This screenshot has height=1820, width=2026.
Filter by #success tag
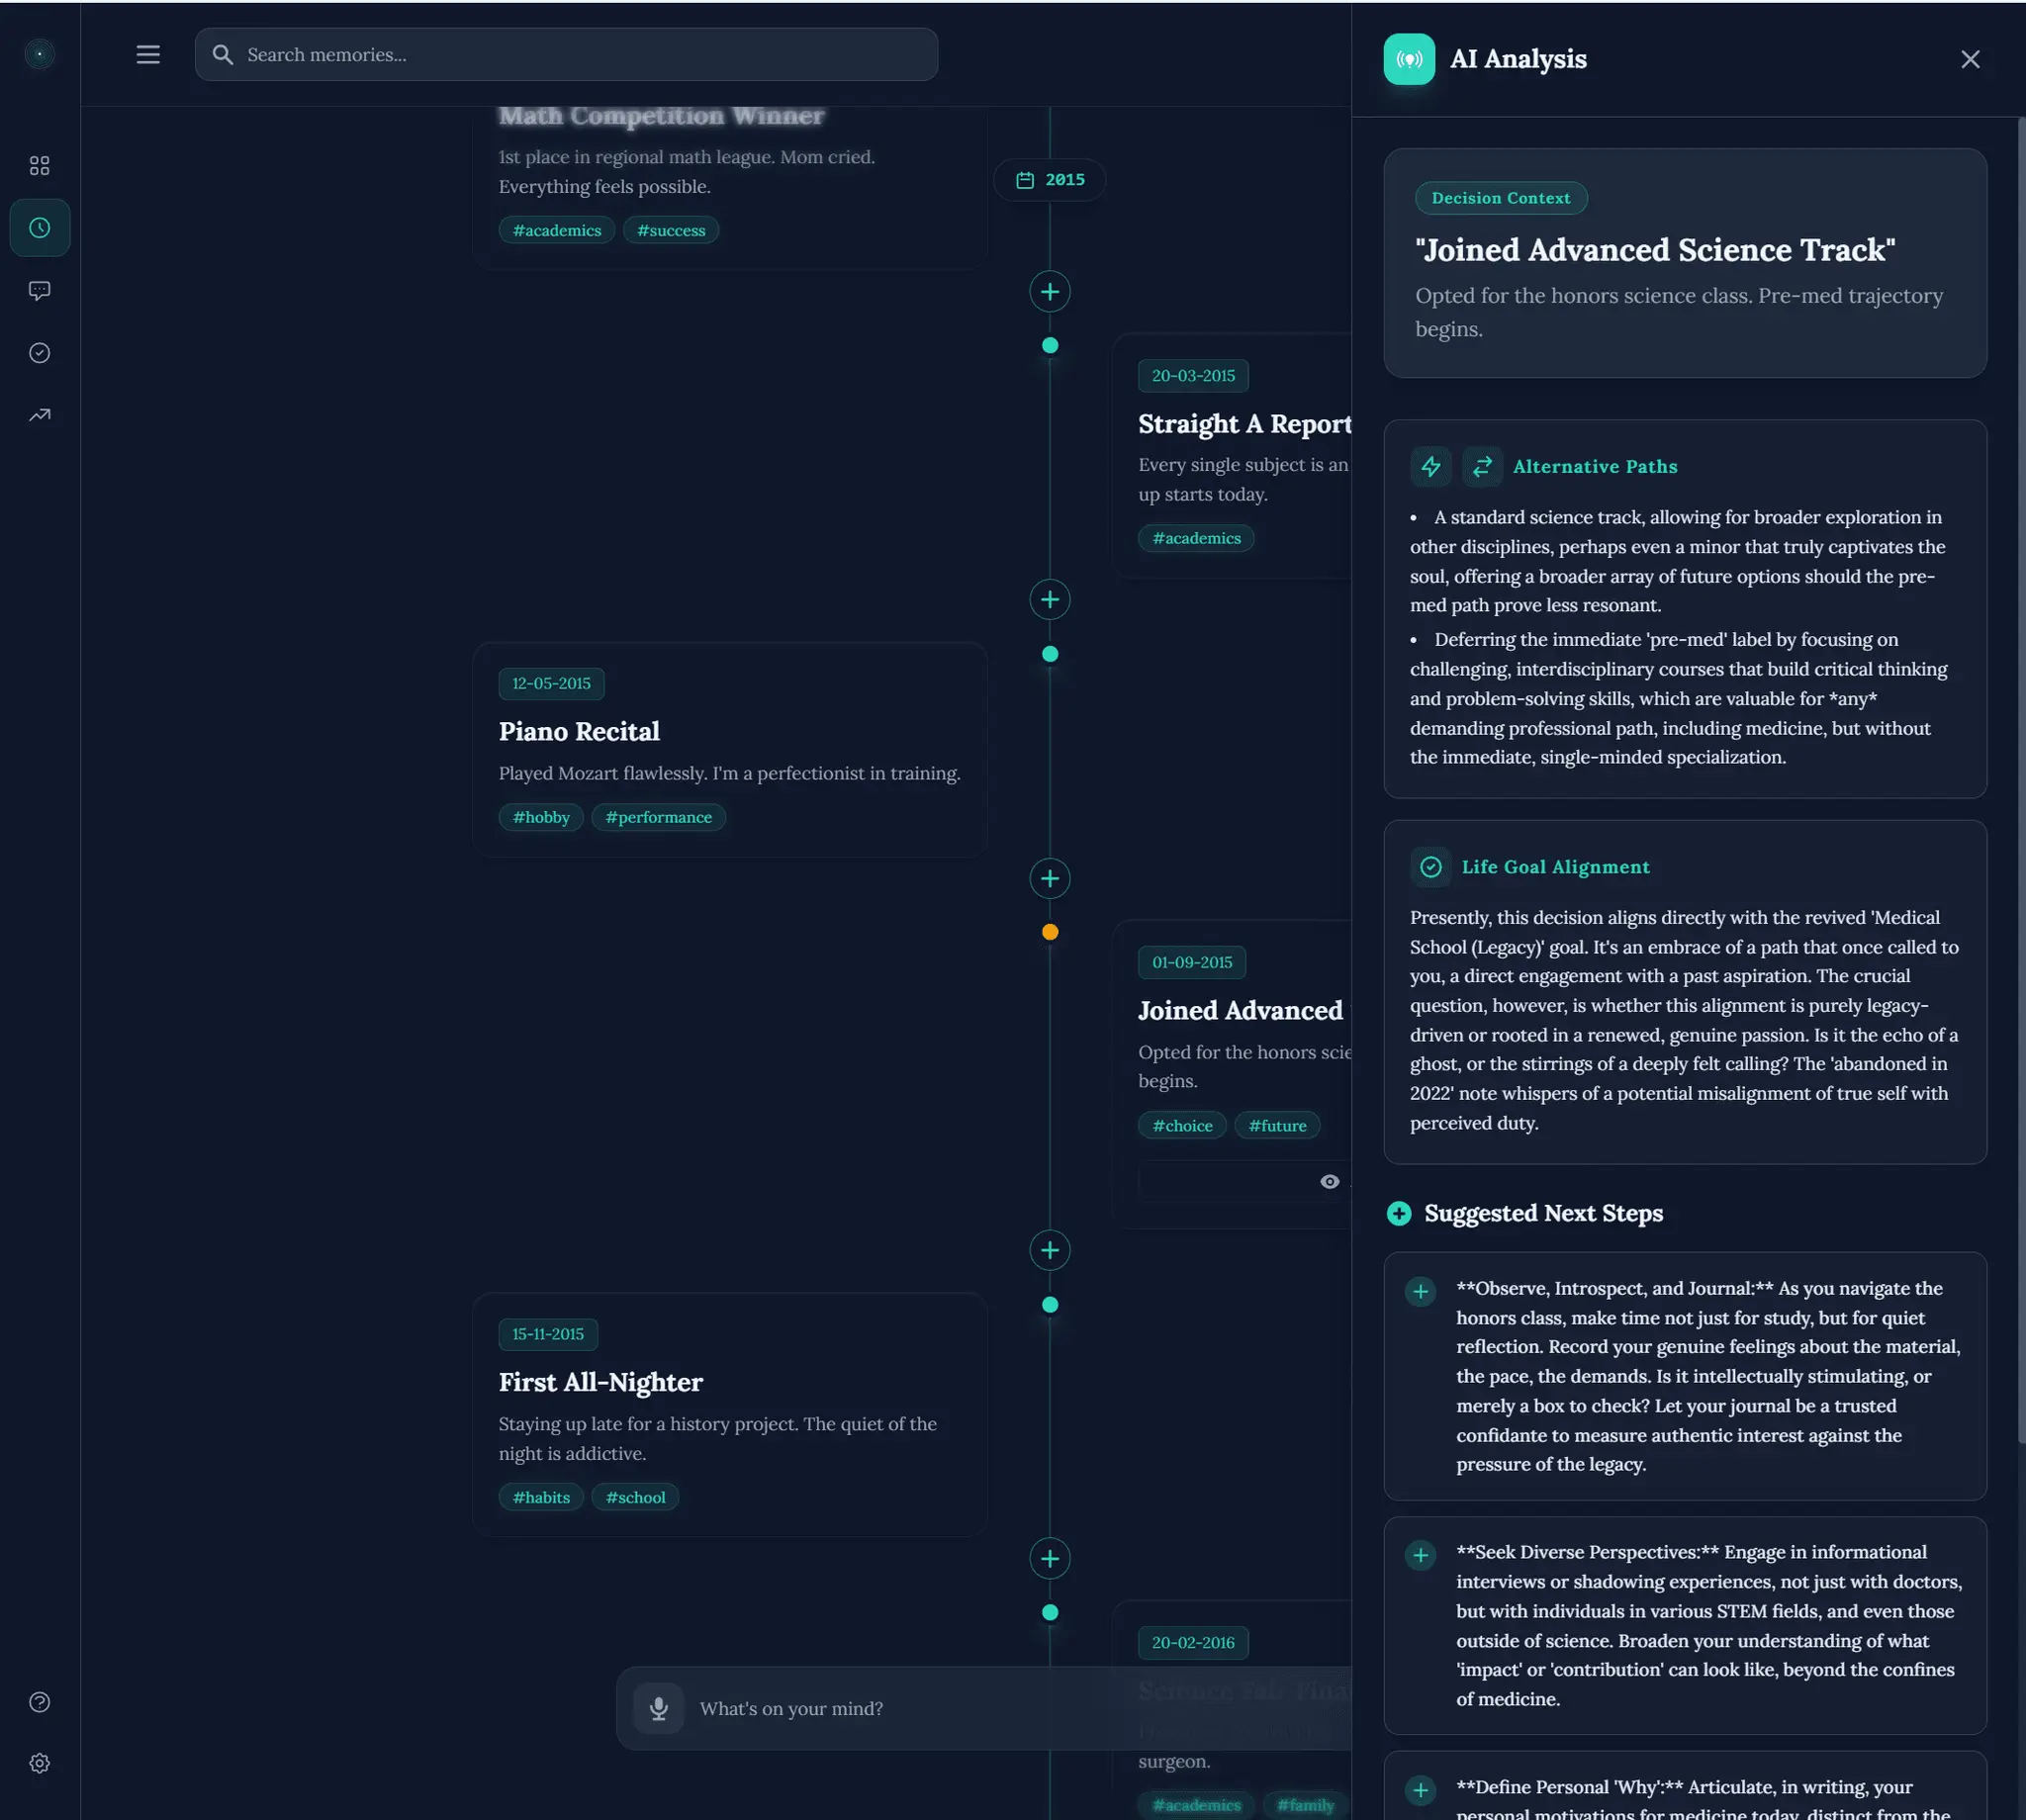671,230
